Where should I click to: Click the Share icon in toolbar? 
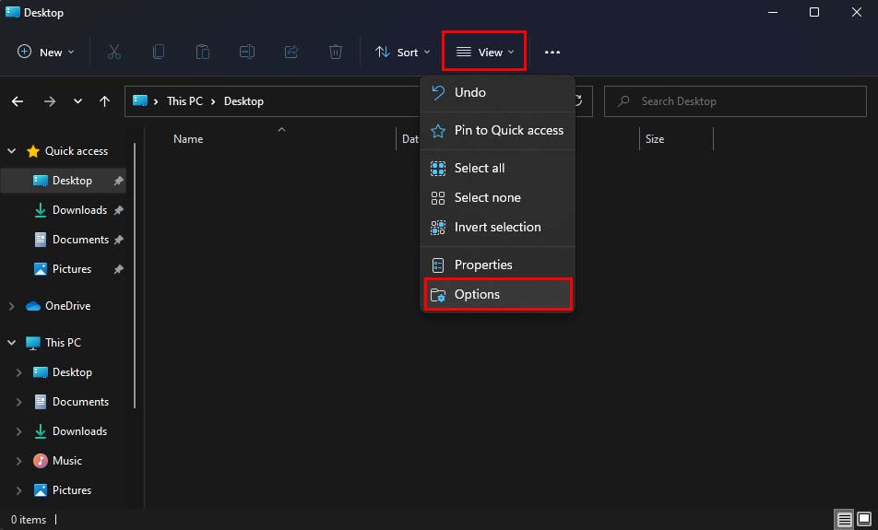click(x=291, y=53)
